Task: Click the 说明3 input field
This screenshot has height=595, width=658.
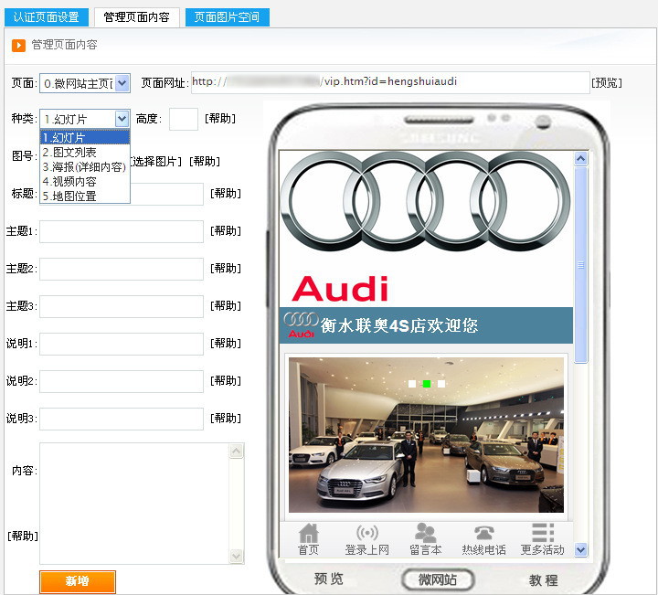Action: tap(122, 419)
